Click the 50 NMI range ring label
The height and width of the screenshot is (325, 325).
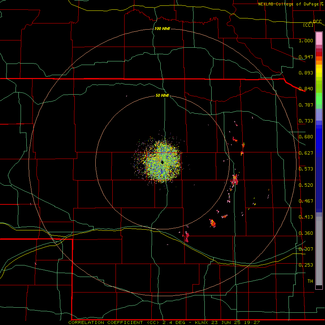click(x=162, y=96)
